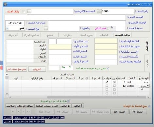Open the unit dropdown in Dozen row
Image resolution: width=154 pixels, height=127 pixels.
point(148,86)
